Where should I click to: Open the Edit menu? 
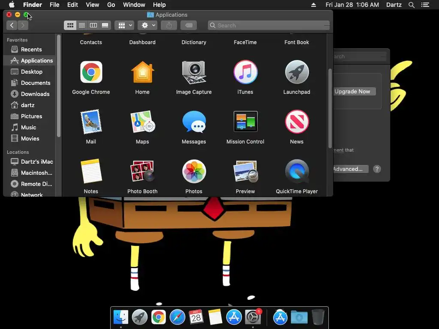[x=72, y=5]
